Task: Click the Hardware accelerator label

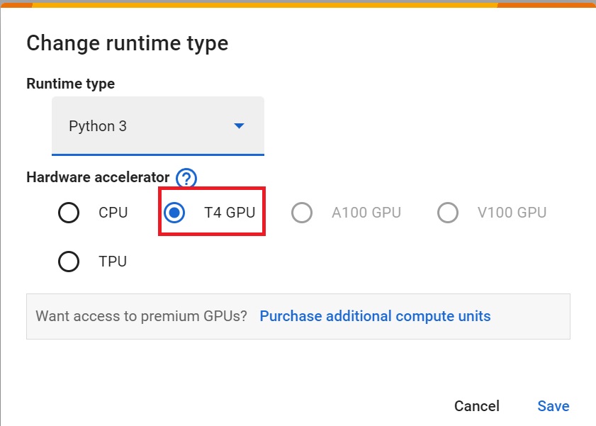Action: (x=99, y=177)
